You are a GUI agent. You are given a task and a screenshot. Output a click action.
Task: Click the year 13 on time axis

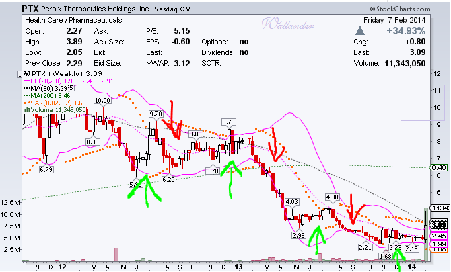click(x=238, y=267)
